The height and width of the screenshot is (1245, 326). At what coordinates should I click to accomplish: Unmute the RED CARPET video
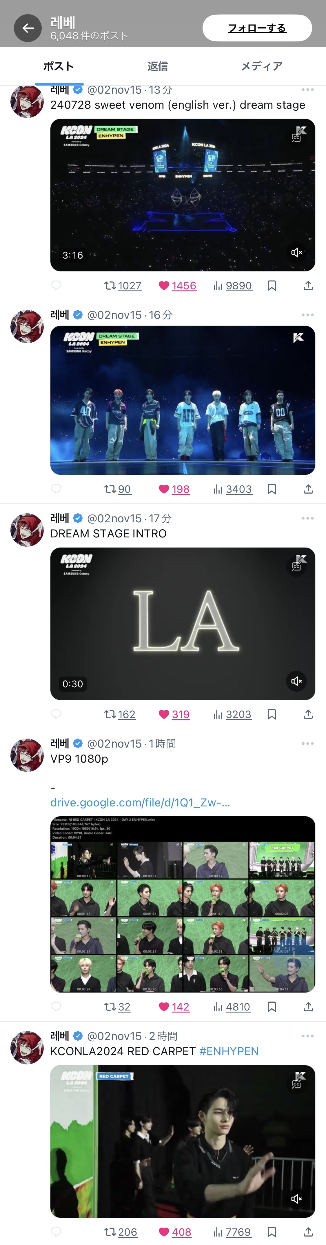[x=296, y=1199]
